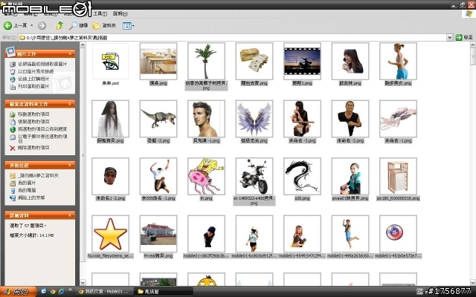The height and width of the screenshot is (297, 476).
Task: Select the girl on phone thumbnail
Action: point(350,61)
